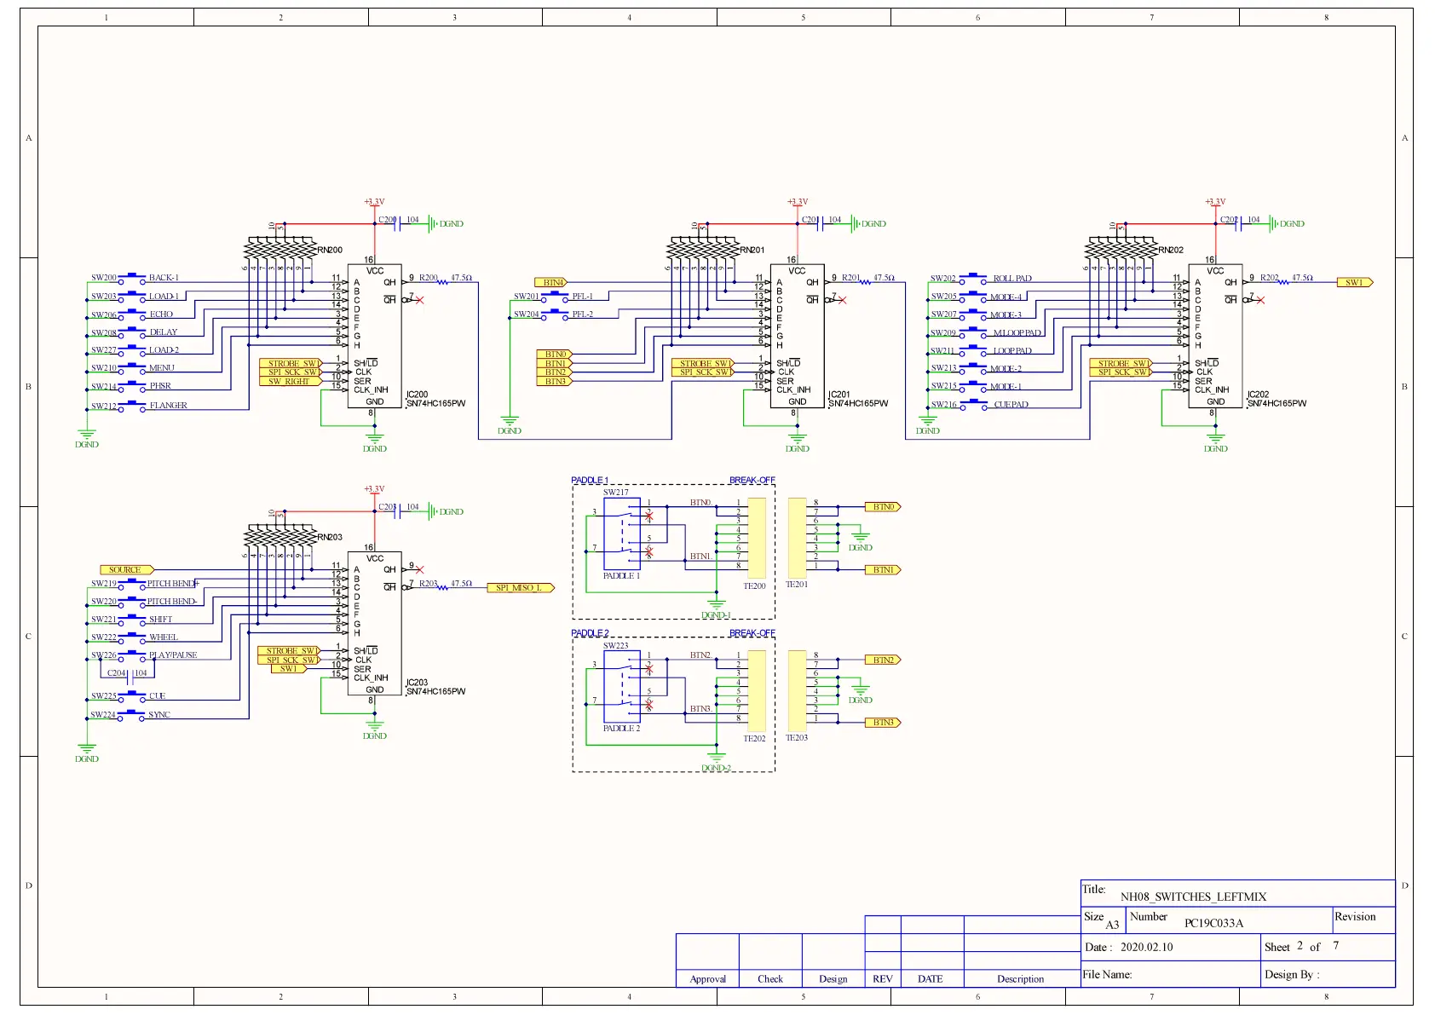1435x1015 pixels.
Task: Select the C200 decoupling capacitor
Action: (x=399, y=222)
